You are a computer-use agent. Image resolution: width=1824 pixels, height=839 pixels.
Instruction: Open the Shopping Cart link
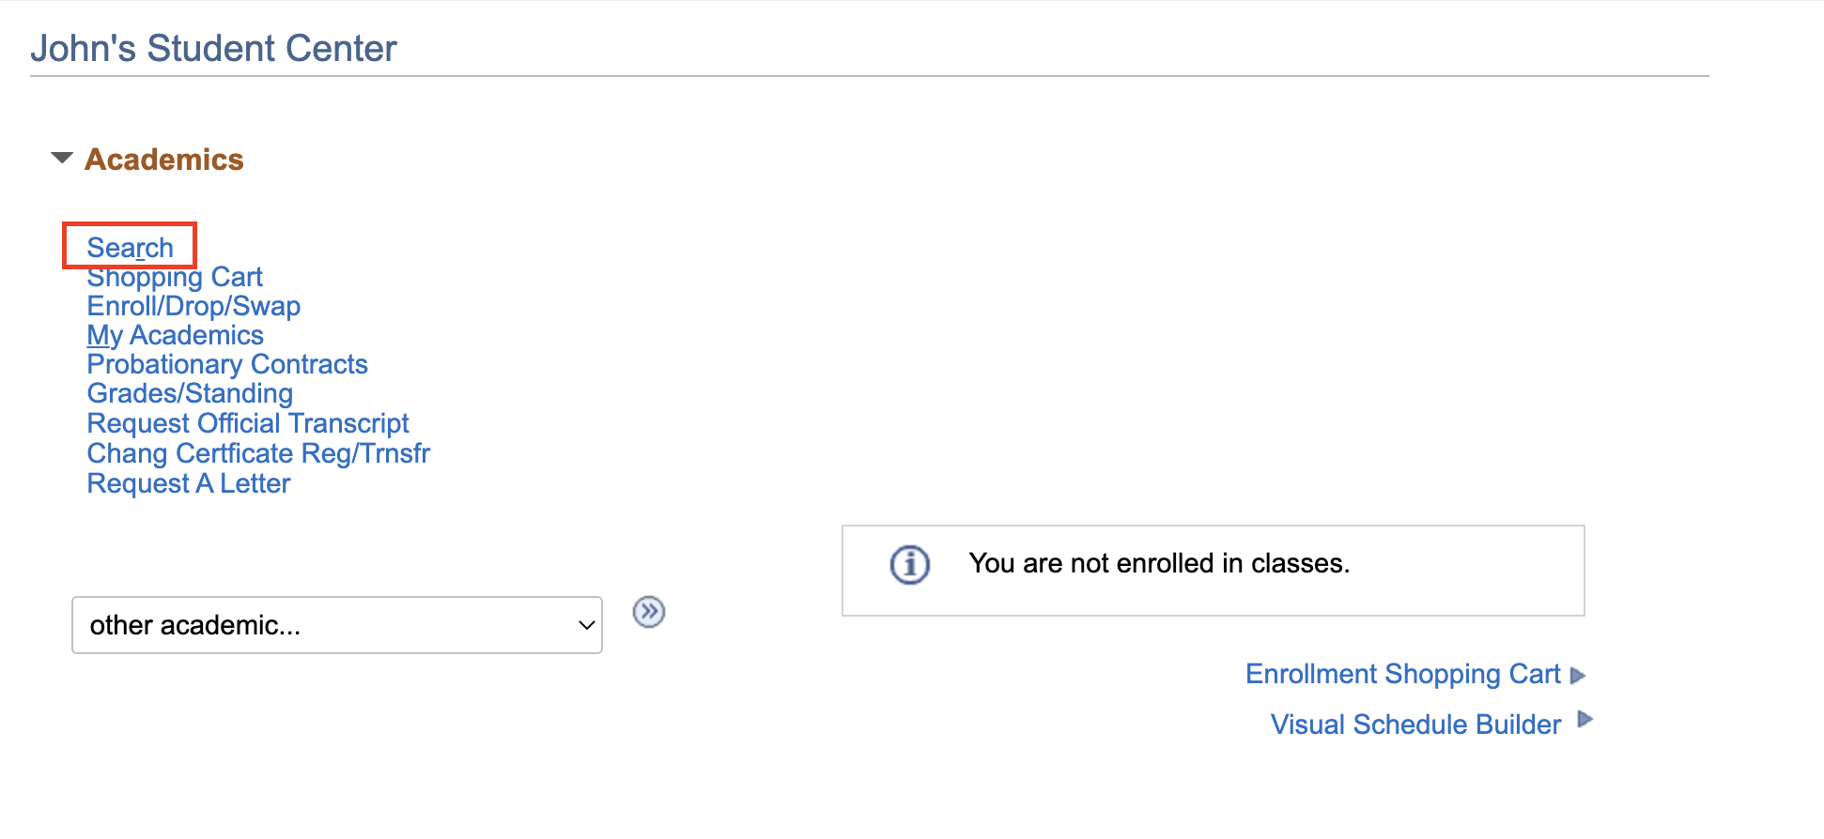coord(175,278)
